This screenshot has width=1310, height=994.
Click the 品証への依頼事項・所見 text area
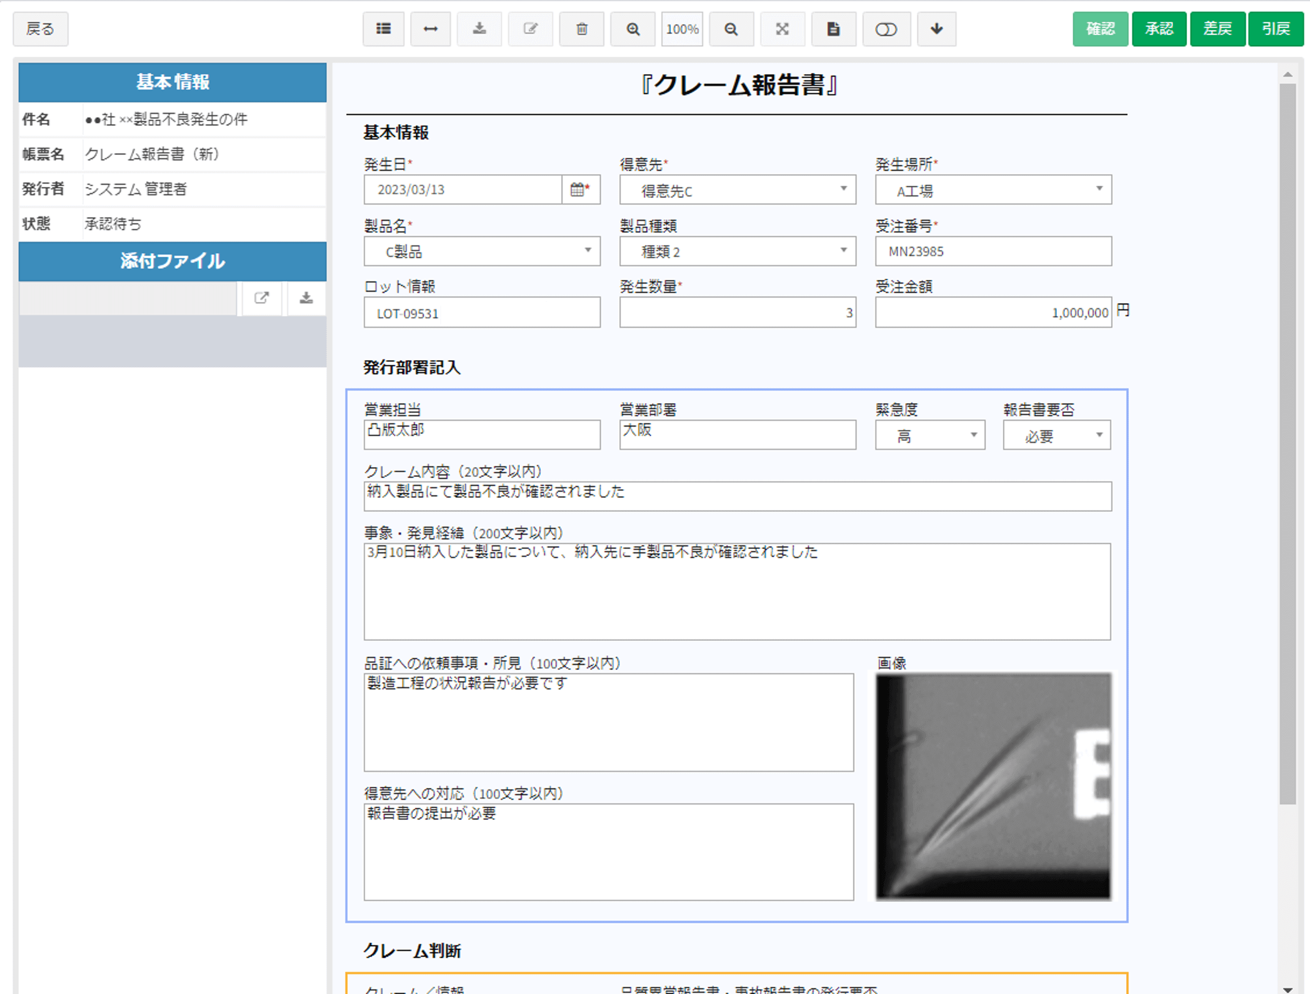609,722
